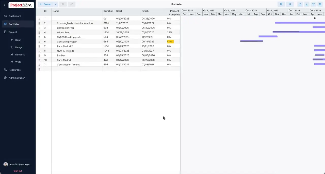The image size is (325, 174).
Task: Click the FN083 Road Upgrade Gantt bar
Action: 268,36
